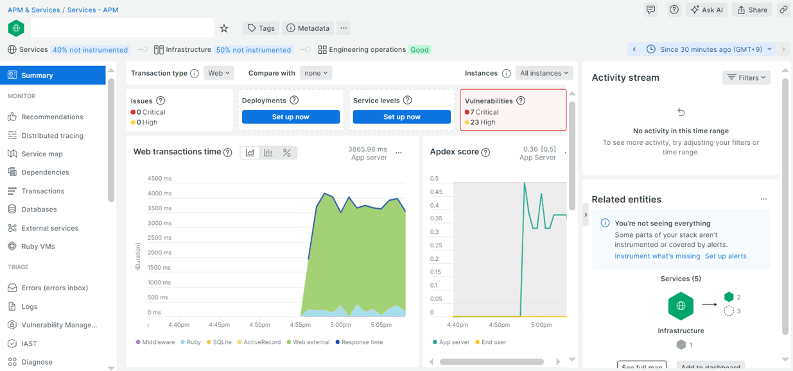This screenshot has width=793, height=371.
Task: Click the Ask AI button
Action: point(706,10)
